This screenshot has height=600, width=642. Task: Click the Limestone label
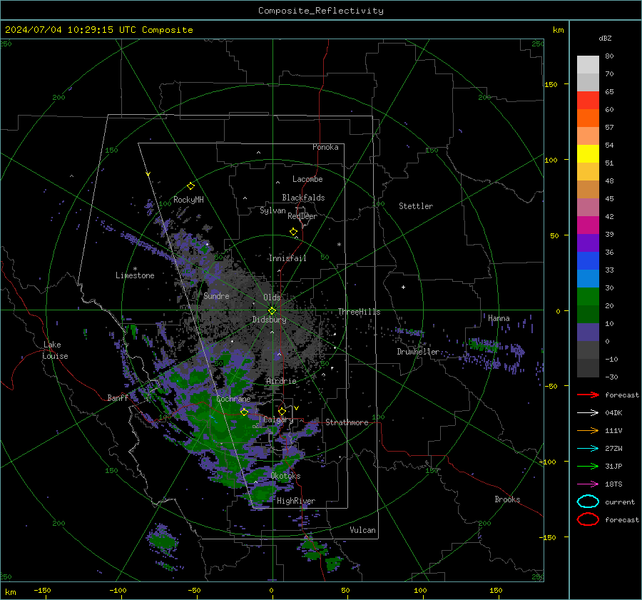tap(135, 275)
